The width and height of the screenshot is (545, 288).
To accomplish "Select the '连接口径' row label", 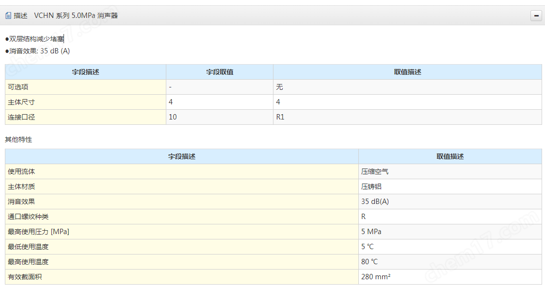I will point(21,117).
